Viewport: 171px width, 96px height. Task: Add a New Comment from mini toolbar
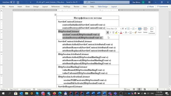click(x=152, y=31)
